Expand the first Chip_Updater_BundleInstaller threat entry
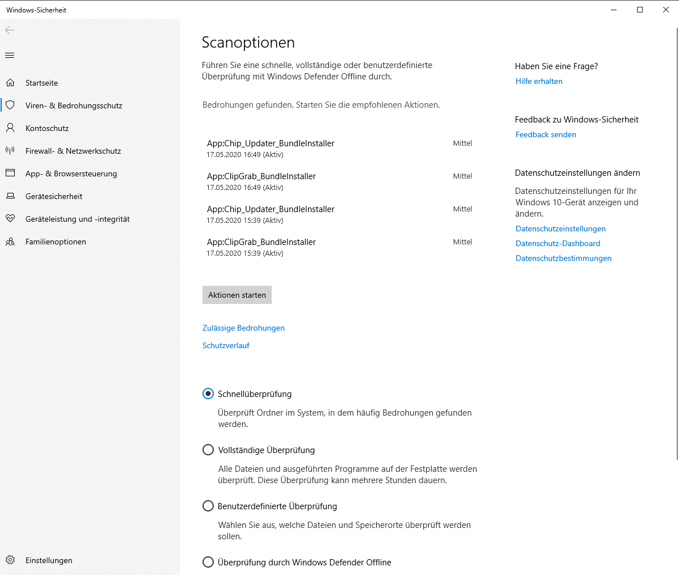The image size is (679, 575). (x=339, y=149)
